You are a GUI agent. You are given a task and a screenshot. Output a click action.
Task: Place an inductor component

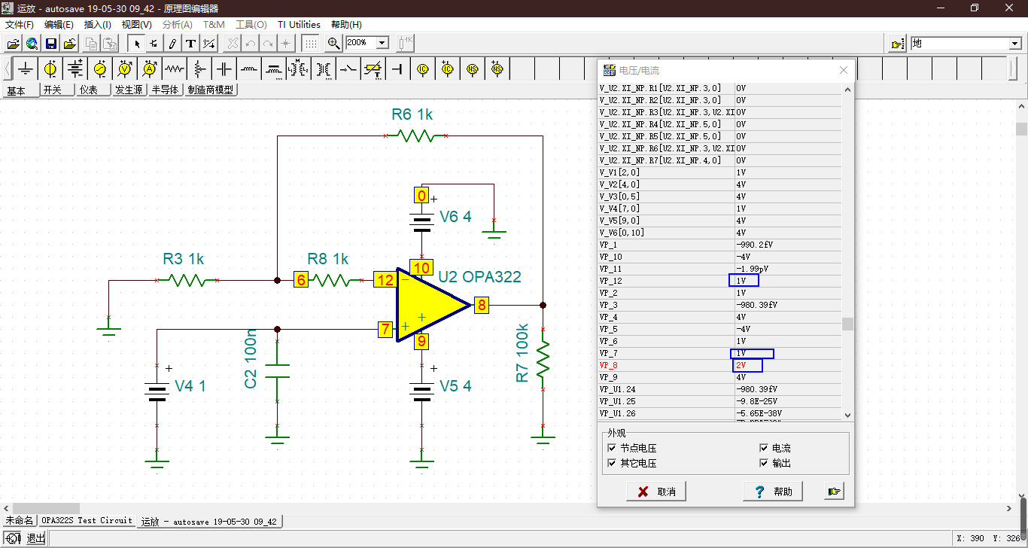[x=249, y=69]
